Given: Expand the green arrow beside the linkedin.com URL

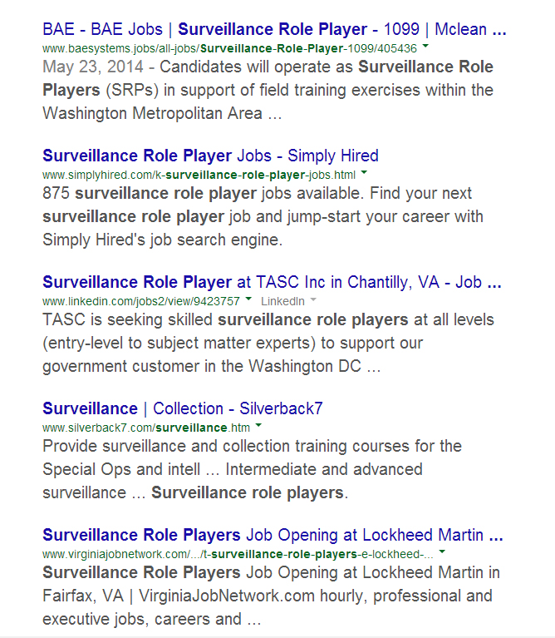Looking at the screenshot, I should click(249, 300).
